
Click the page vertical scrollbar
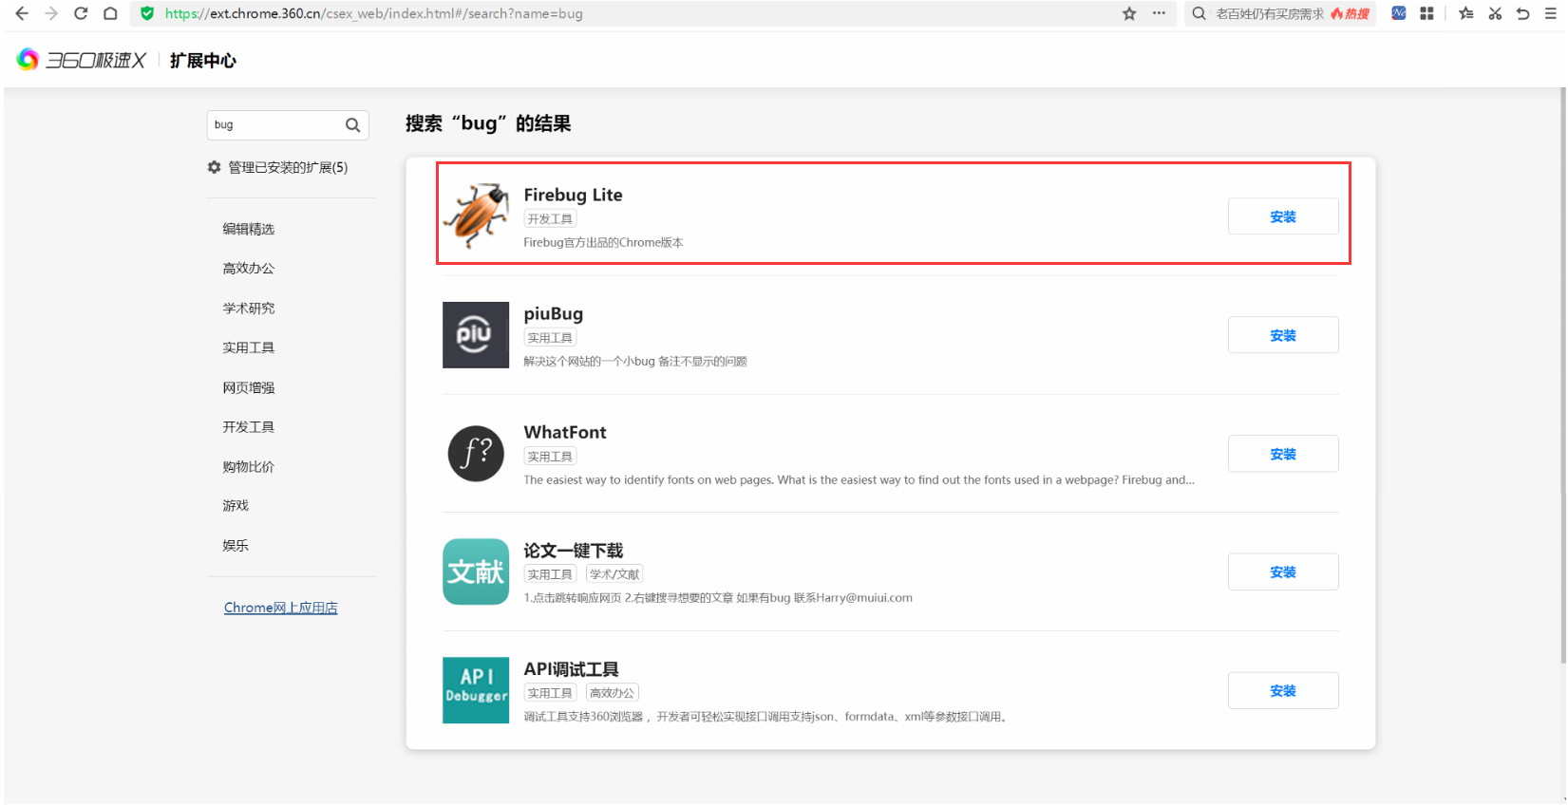[1563, 376]
